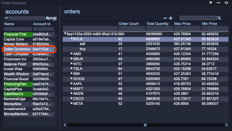Click the accounts download icon
This screenshot has height=131, width=232.
point(54,18)
